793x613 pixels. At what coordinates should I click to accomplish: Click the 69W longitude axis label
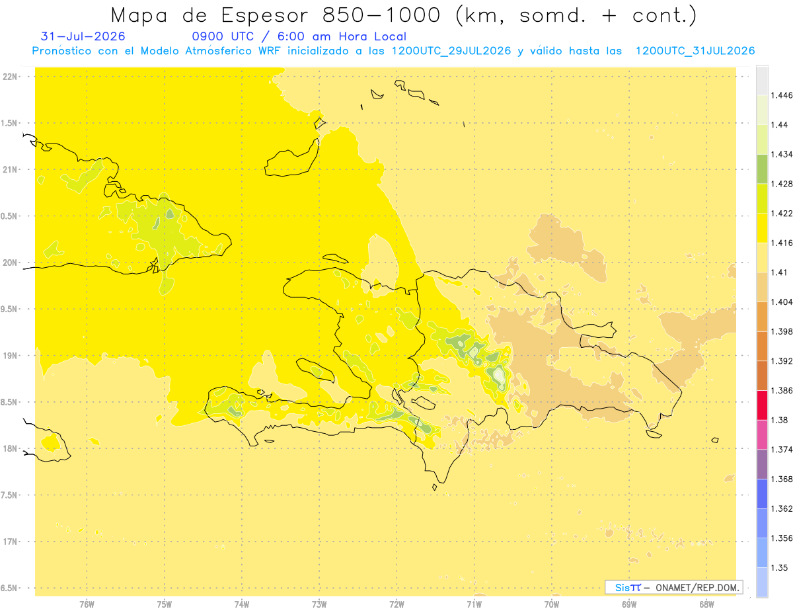click(629, 604)
